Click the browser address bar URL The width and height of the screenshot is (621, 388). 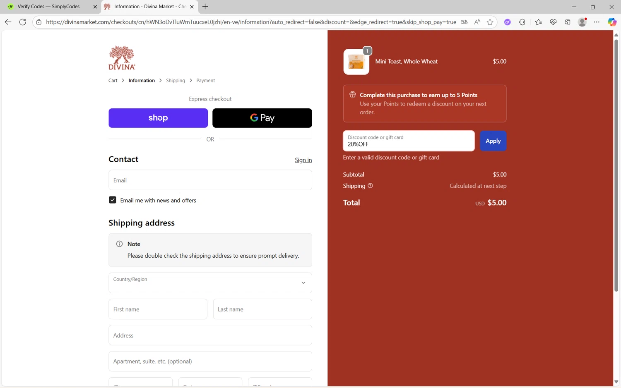(251, 22)
